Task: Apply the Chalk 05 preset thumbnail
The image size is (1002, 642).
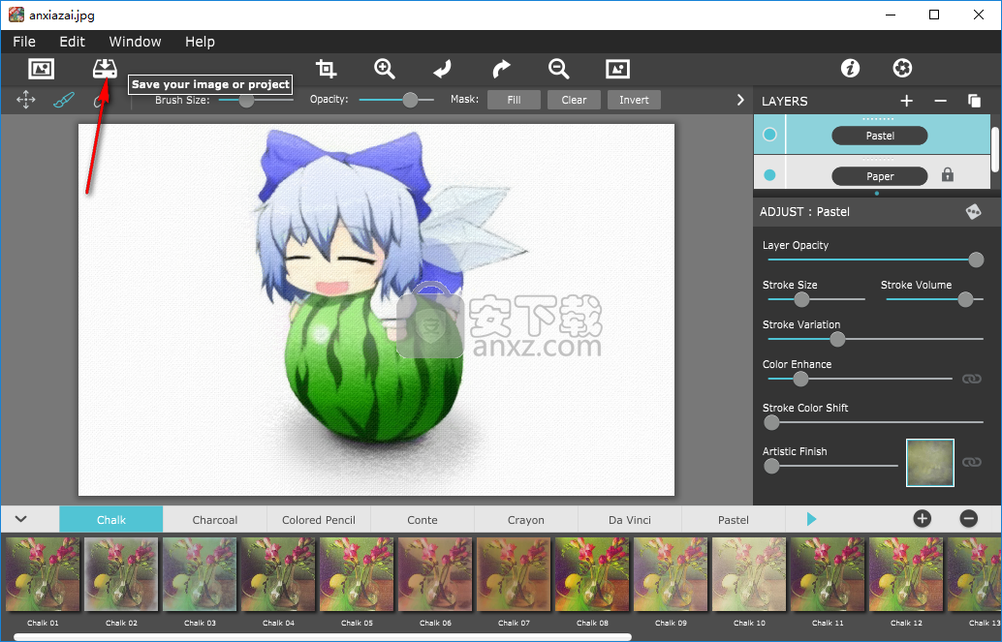Action: [x=357, y=573]
